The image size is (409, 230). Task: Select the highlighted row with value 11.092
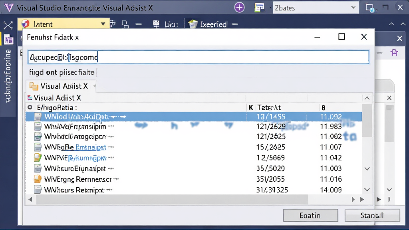tap(194, 117)
